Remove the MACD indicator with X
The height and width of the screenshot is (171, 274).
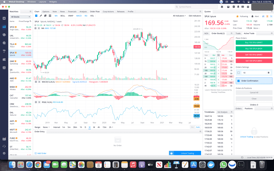tap(39, 82)
